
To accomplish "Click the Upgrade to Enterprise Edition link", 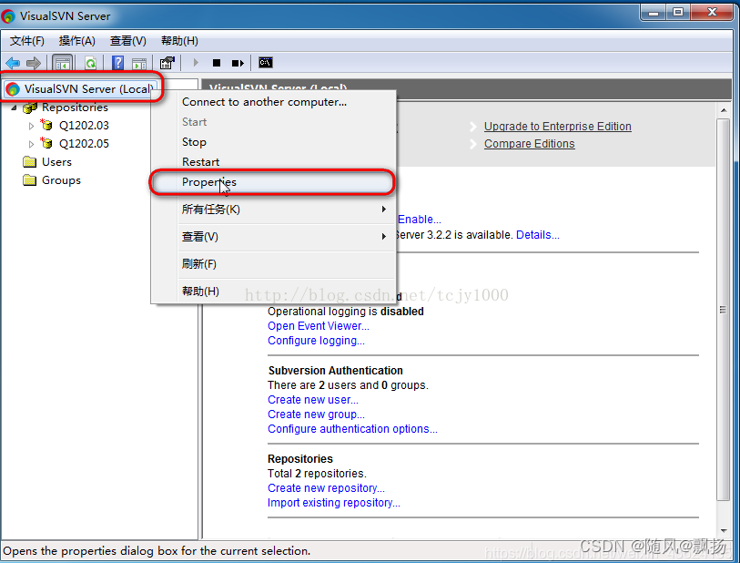I will [x=557, y=127].
